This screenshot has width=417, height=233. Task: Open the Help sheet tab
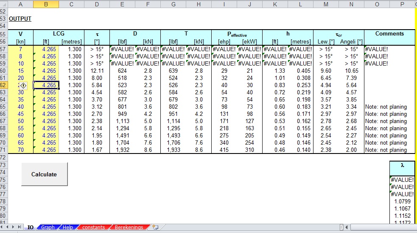(67, 228)
